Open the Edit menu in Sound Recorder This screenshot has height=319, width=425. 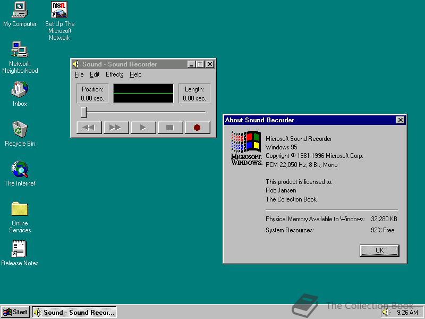[95, 74]
